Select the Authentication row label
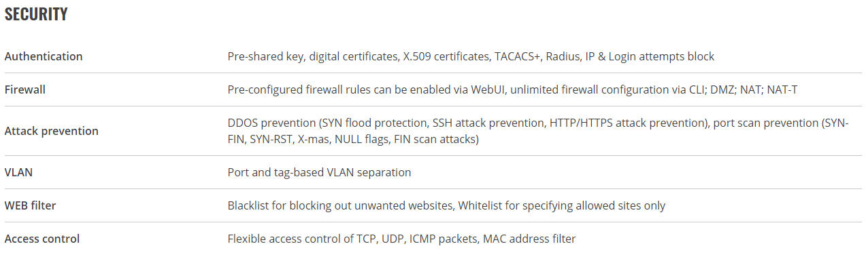This screenshot has height=259, width=866. pyautogui.click(x=44, y=56)
